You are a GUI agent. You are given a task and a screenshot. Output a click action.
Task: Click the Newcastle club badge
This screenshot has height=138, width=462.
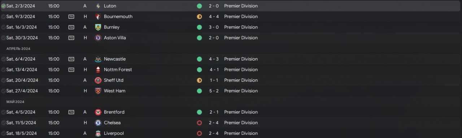pos(98,59)
